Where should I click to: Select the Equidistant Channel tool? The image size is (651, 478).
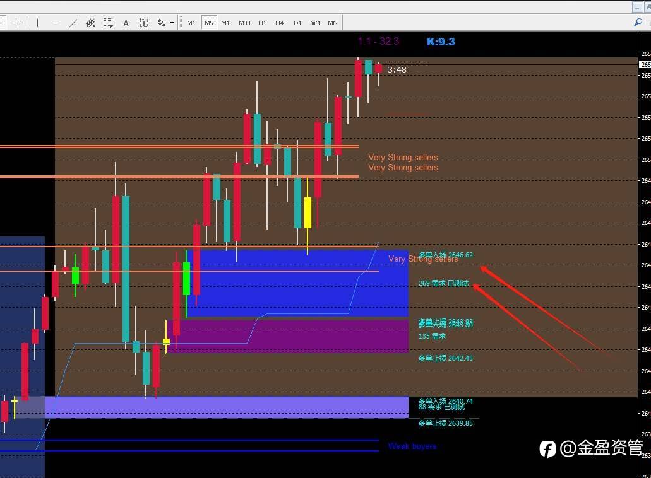click(x=90, y=23)
